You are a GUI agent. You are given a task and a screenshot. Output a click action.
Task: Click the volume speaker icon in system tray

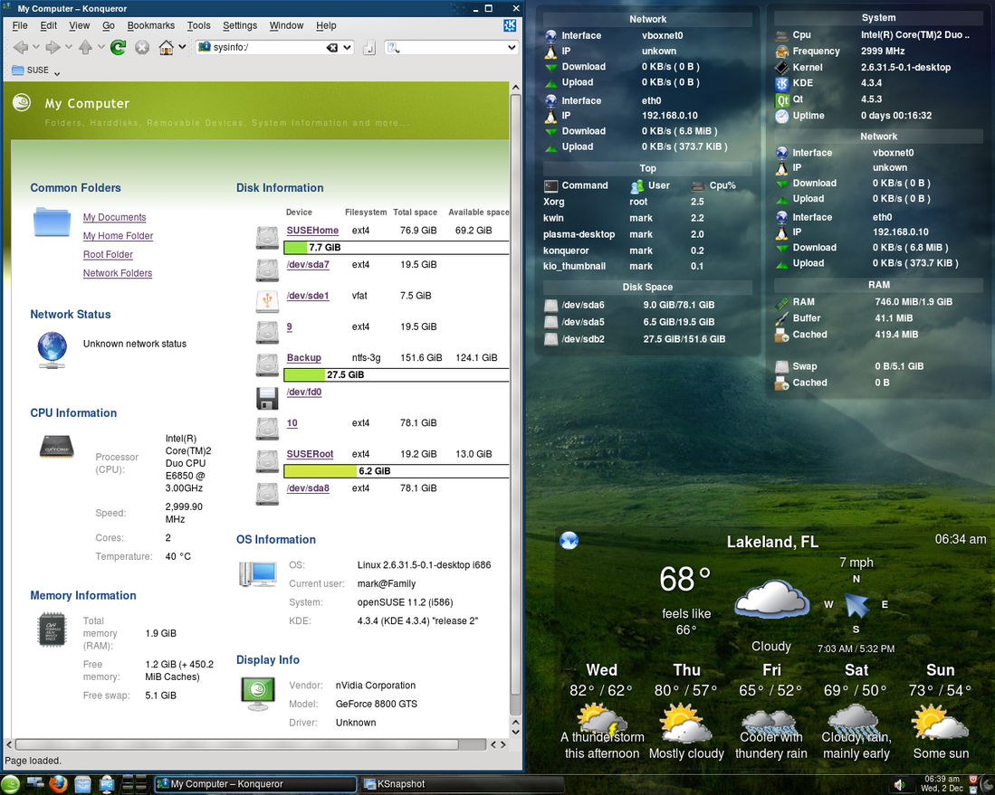click(x=899, y=785)
